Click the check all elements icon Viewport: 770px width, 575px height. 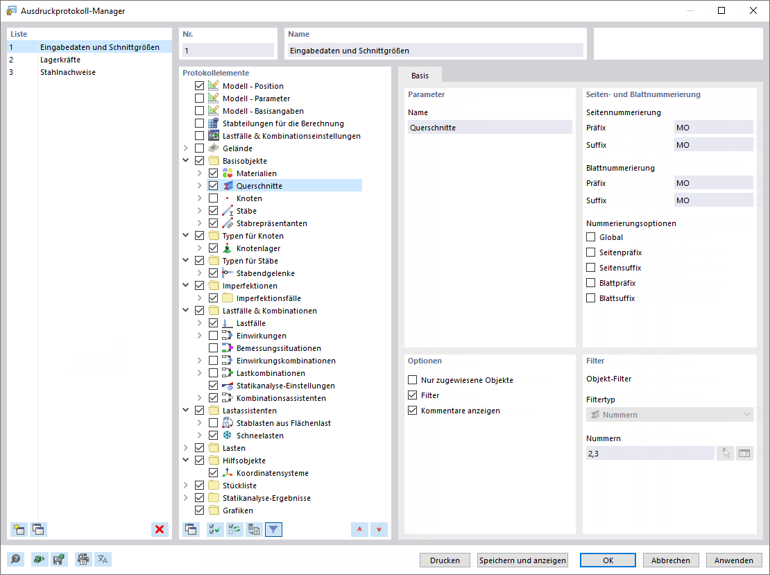pos(215,529)
